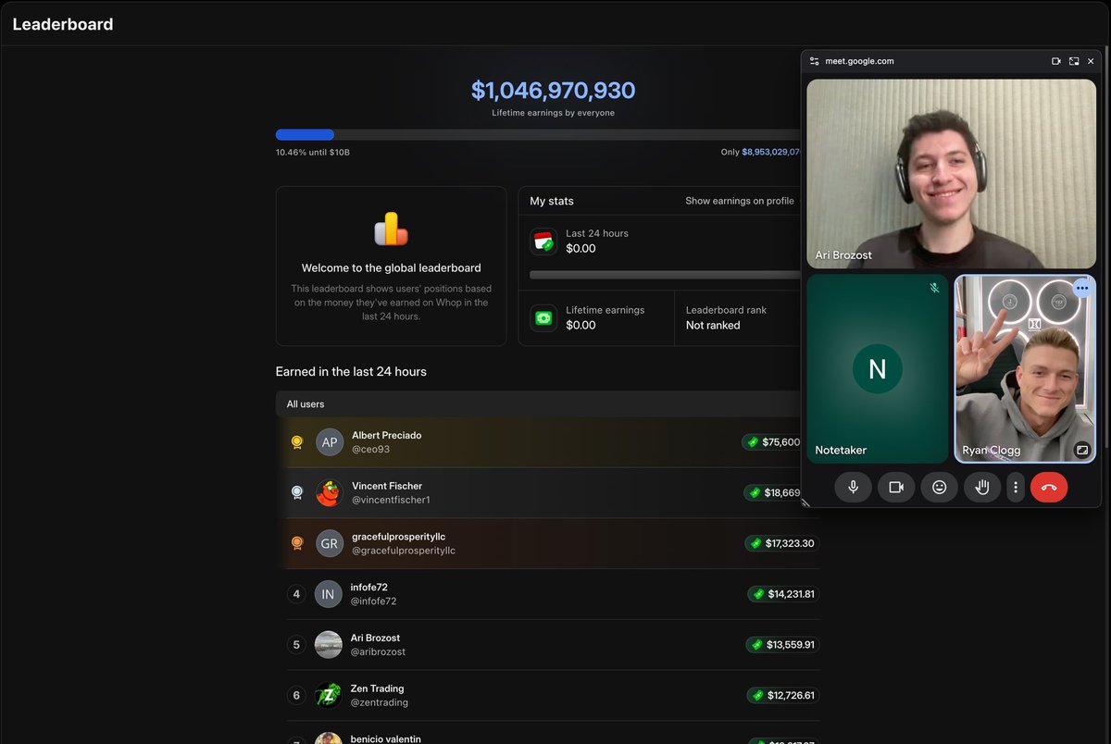The height and width of the screenshot is (744, 1111).
Task: Open the Zen Trading logo avatar
Action: coord(328,695)
